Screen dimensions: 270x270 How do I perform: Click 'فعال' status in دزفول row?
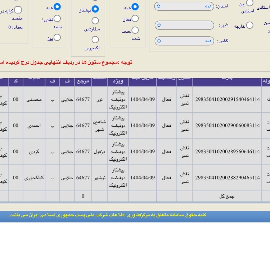[167, 152]
